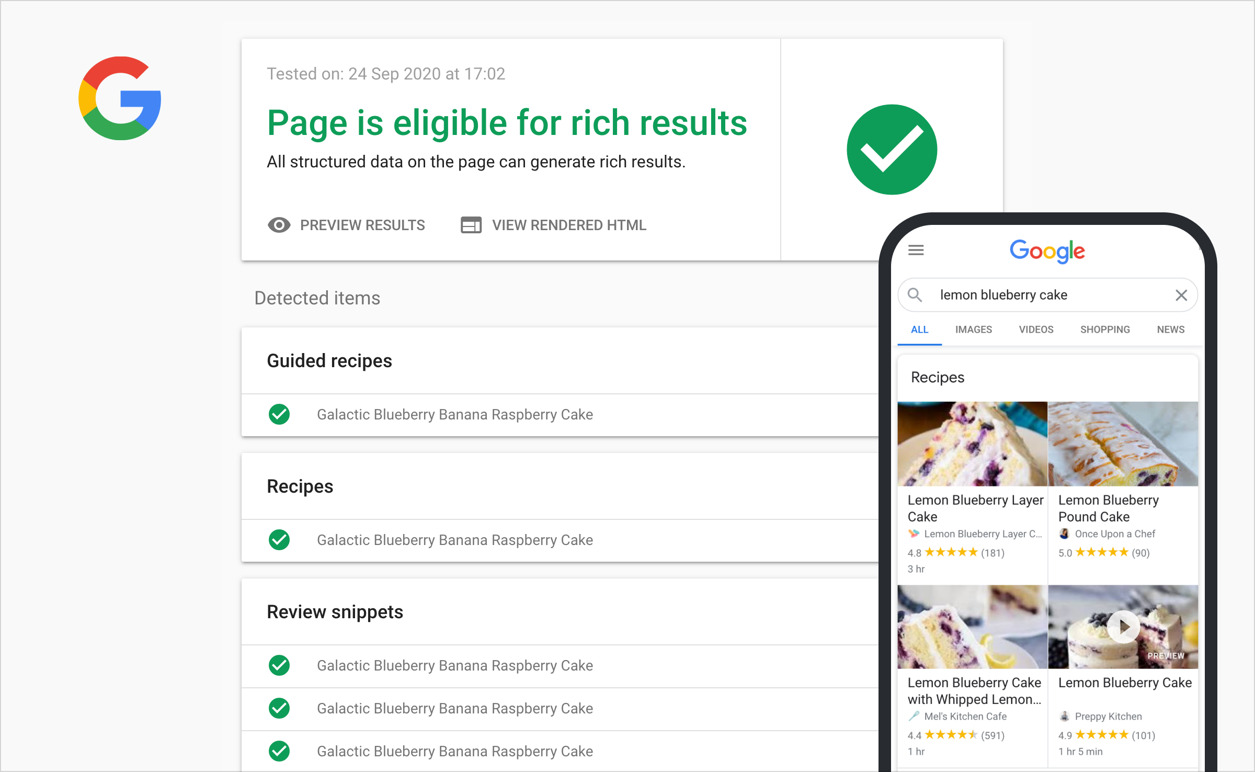Switch to the Images tab
The width and height of the screenshot is (1255, 772).
click(973, 330)
